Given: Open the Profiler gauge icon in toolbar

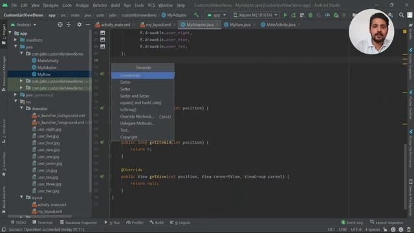Looking at the screenshot, I should 327,16.
